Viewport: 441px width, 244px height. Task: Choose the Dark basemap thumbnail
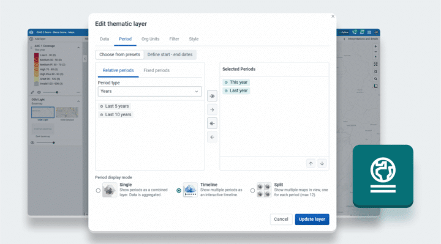[43, 129]
